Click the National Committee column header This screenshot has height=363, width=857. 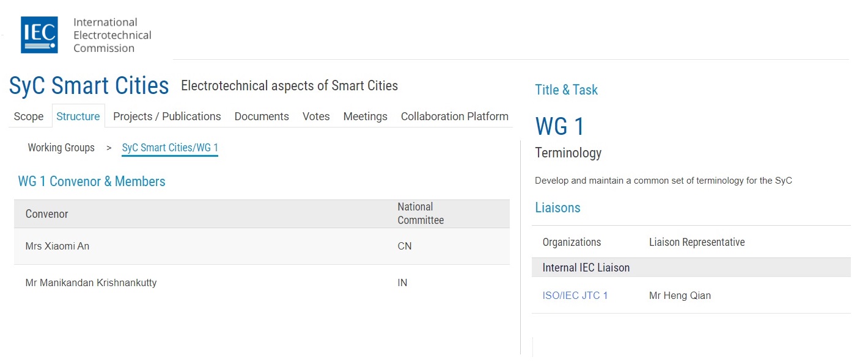(x=421, y=214)
